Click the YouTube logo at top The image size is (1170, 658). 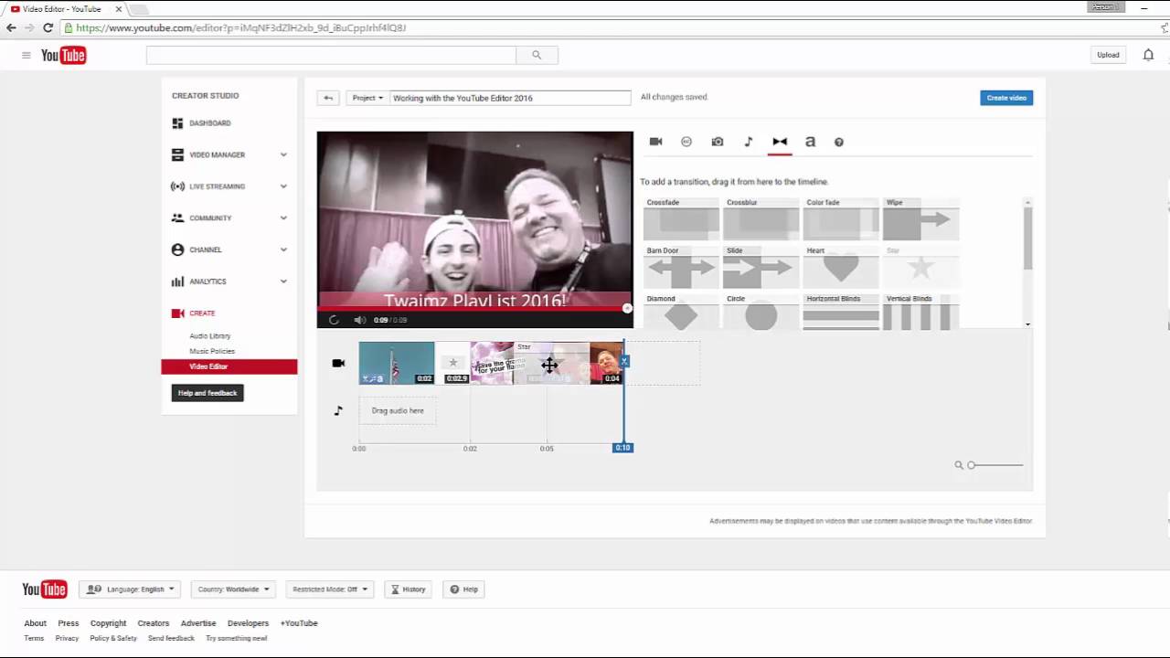(63, 56)
